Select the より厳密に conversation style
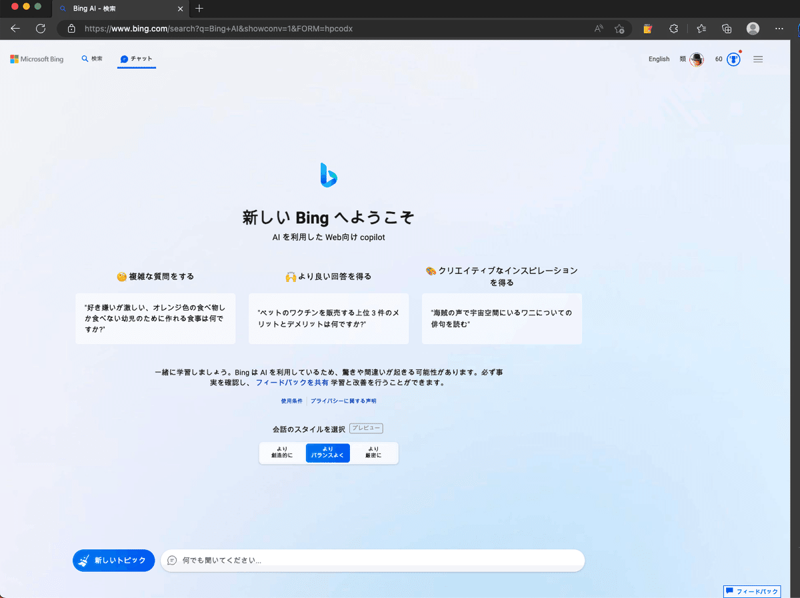The width and height of the screenshot is (800, 598). click(374, 453)
